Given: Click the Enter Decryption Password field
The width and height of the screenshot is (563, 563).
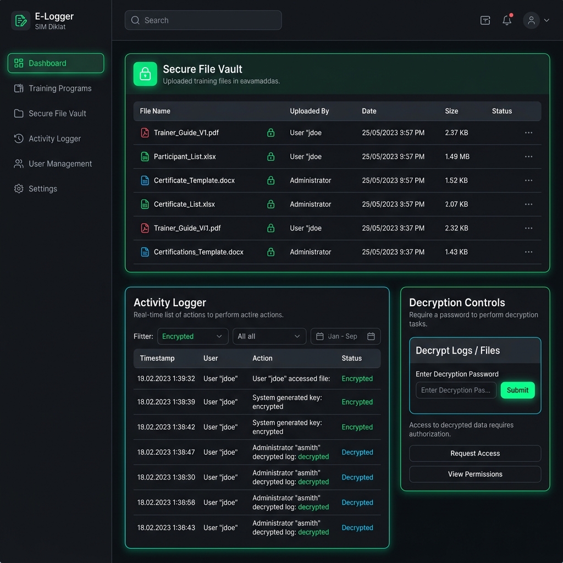Looking at the screenshot, I should [456, 390].
